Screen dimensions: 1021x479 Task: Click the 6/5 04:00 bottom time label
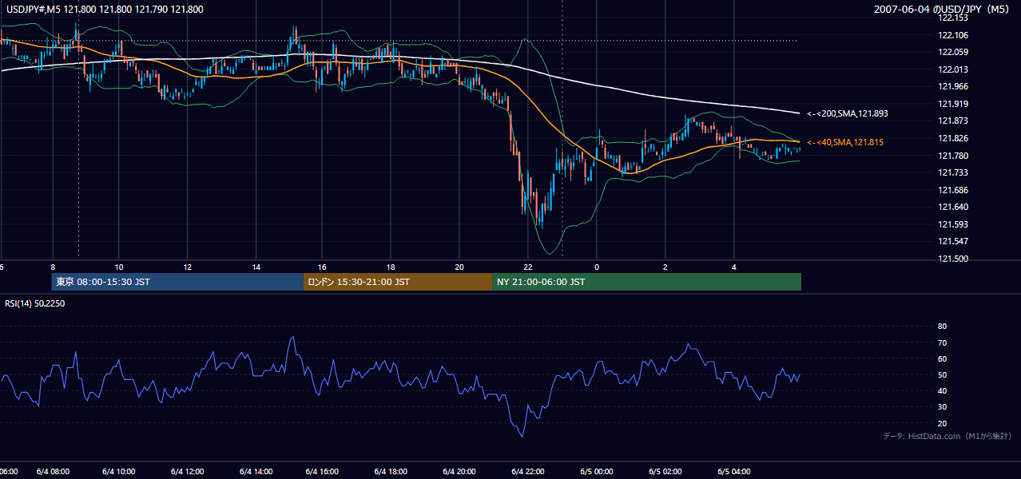pos(733,471)
